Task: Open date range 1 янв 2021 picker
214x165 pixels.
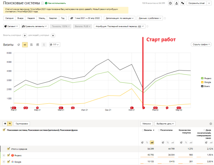Action: click(86, 18)
